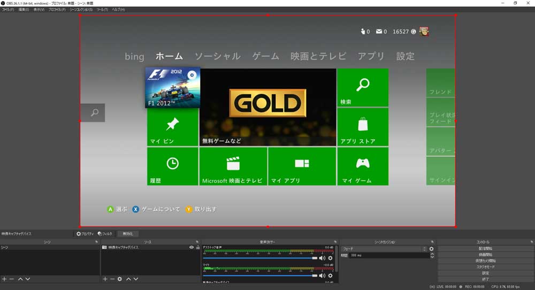Open 設定 from the コントロール panel
Image resolution: width=535 pixels, height=290 pixels.
tap(485, 273)
